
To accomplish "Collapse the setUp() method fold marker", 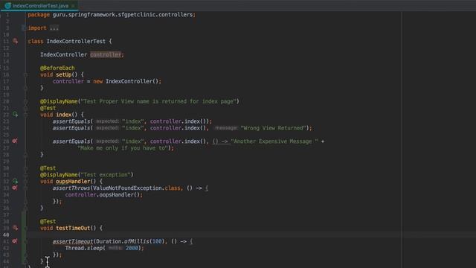I will coord(25,74).
